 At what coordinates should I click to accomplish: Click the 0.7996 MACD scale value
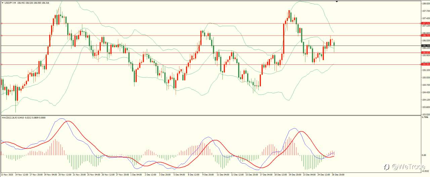425,117
